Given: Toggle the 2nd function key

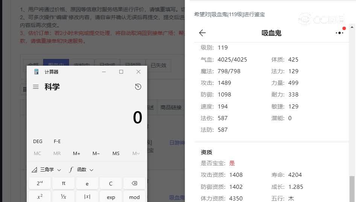Looking at the screenshot, I should pyautogui.click(x=40, y=184).
